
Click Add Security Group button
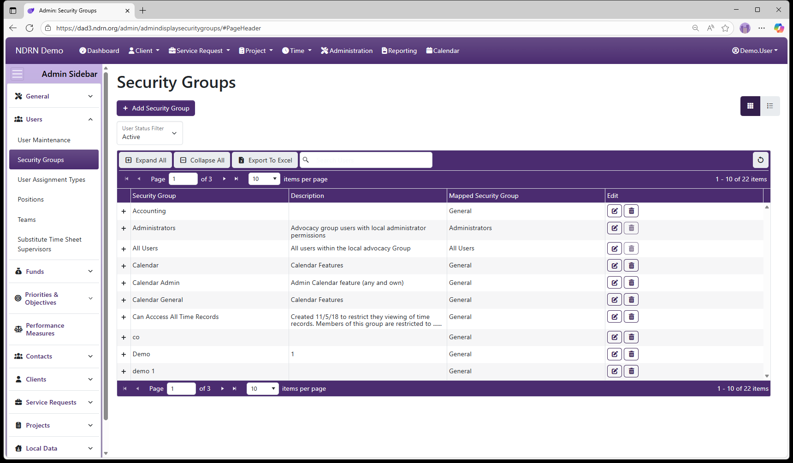(x=156, y=108)
